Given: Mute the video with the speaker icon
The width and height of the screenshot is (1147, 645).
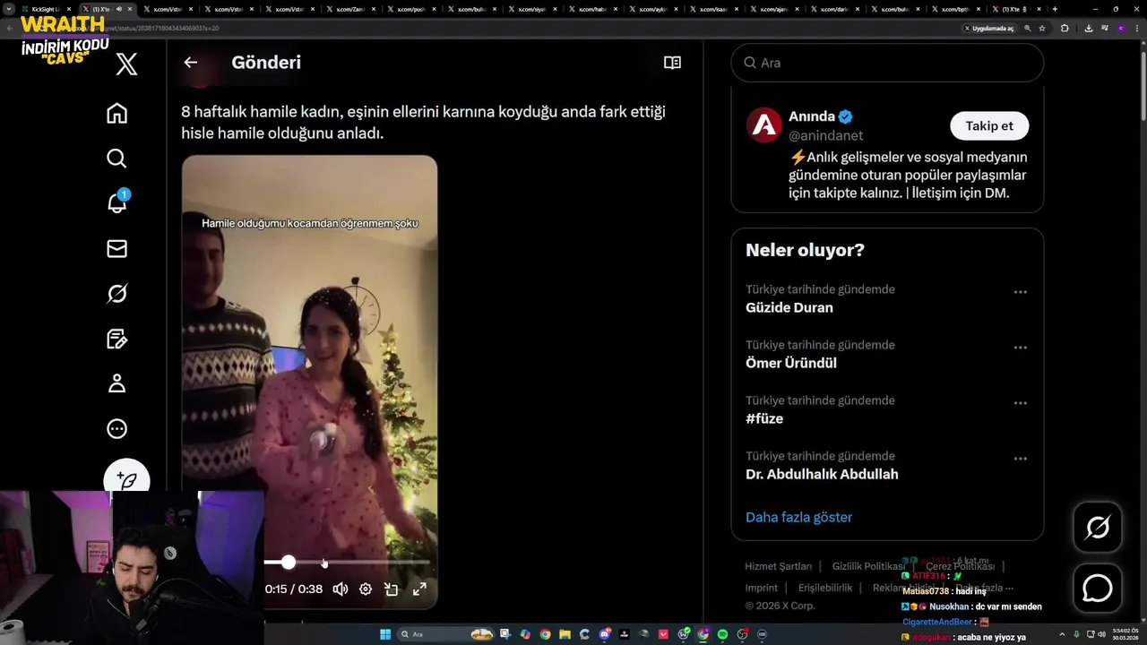Looking at the screenshot, I should click(x=341, y=589).
